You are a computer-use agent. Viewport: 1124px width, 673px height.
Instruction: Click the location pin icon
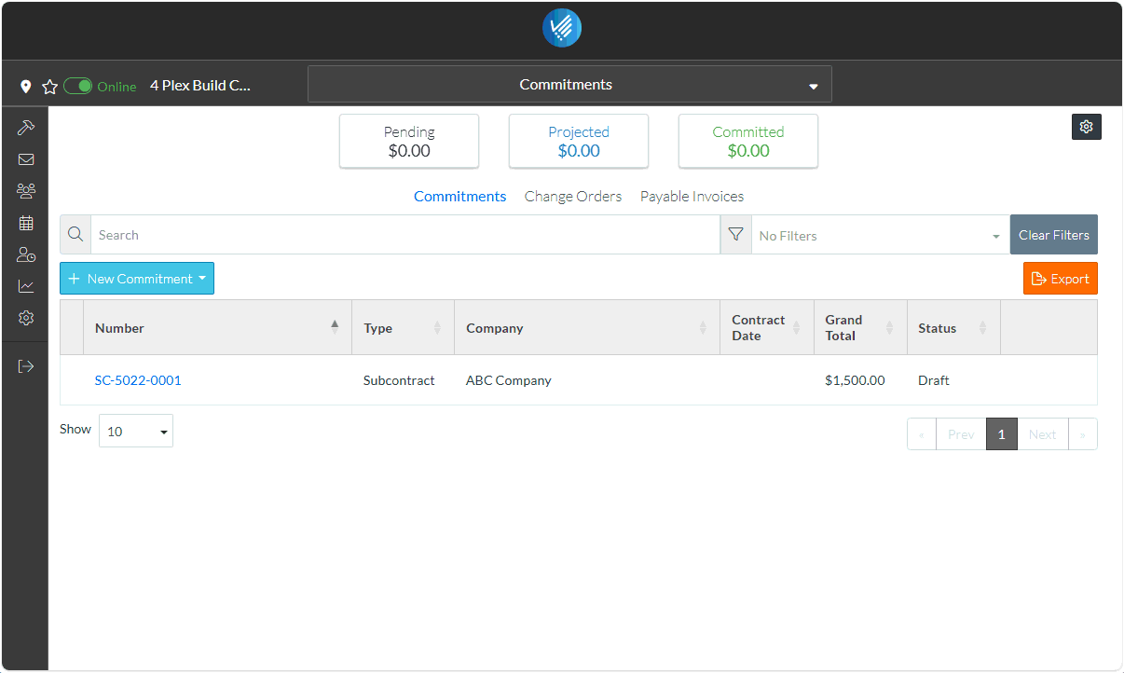click(x=26, y=87)
